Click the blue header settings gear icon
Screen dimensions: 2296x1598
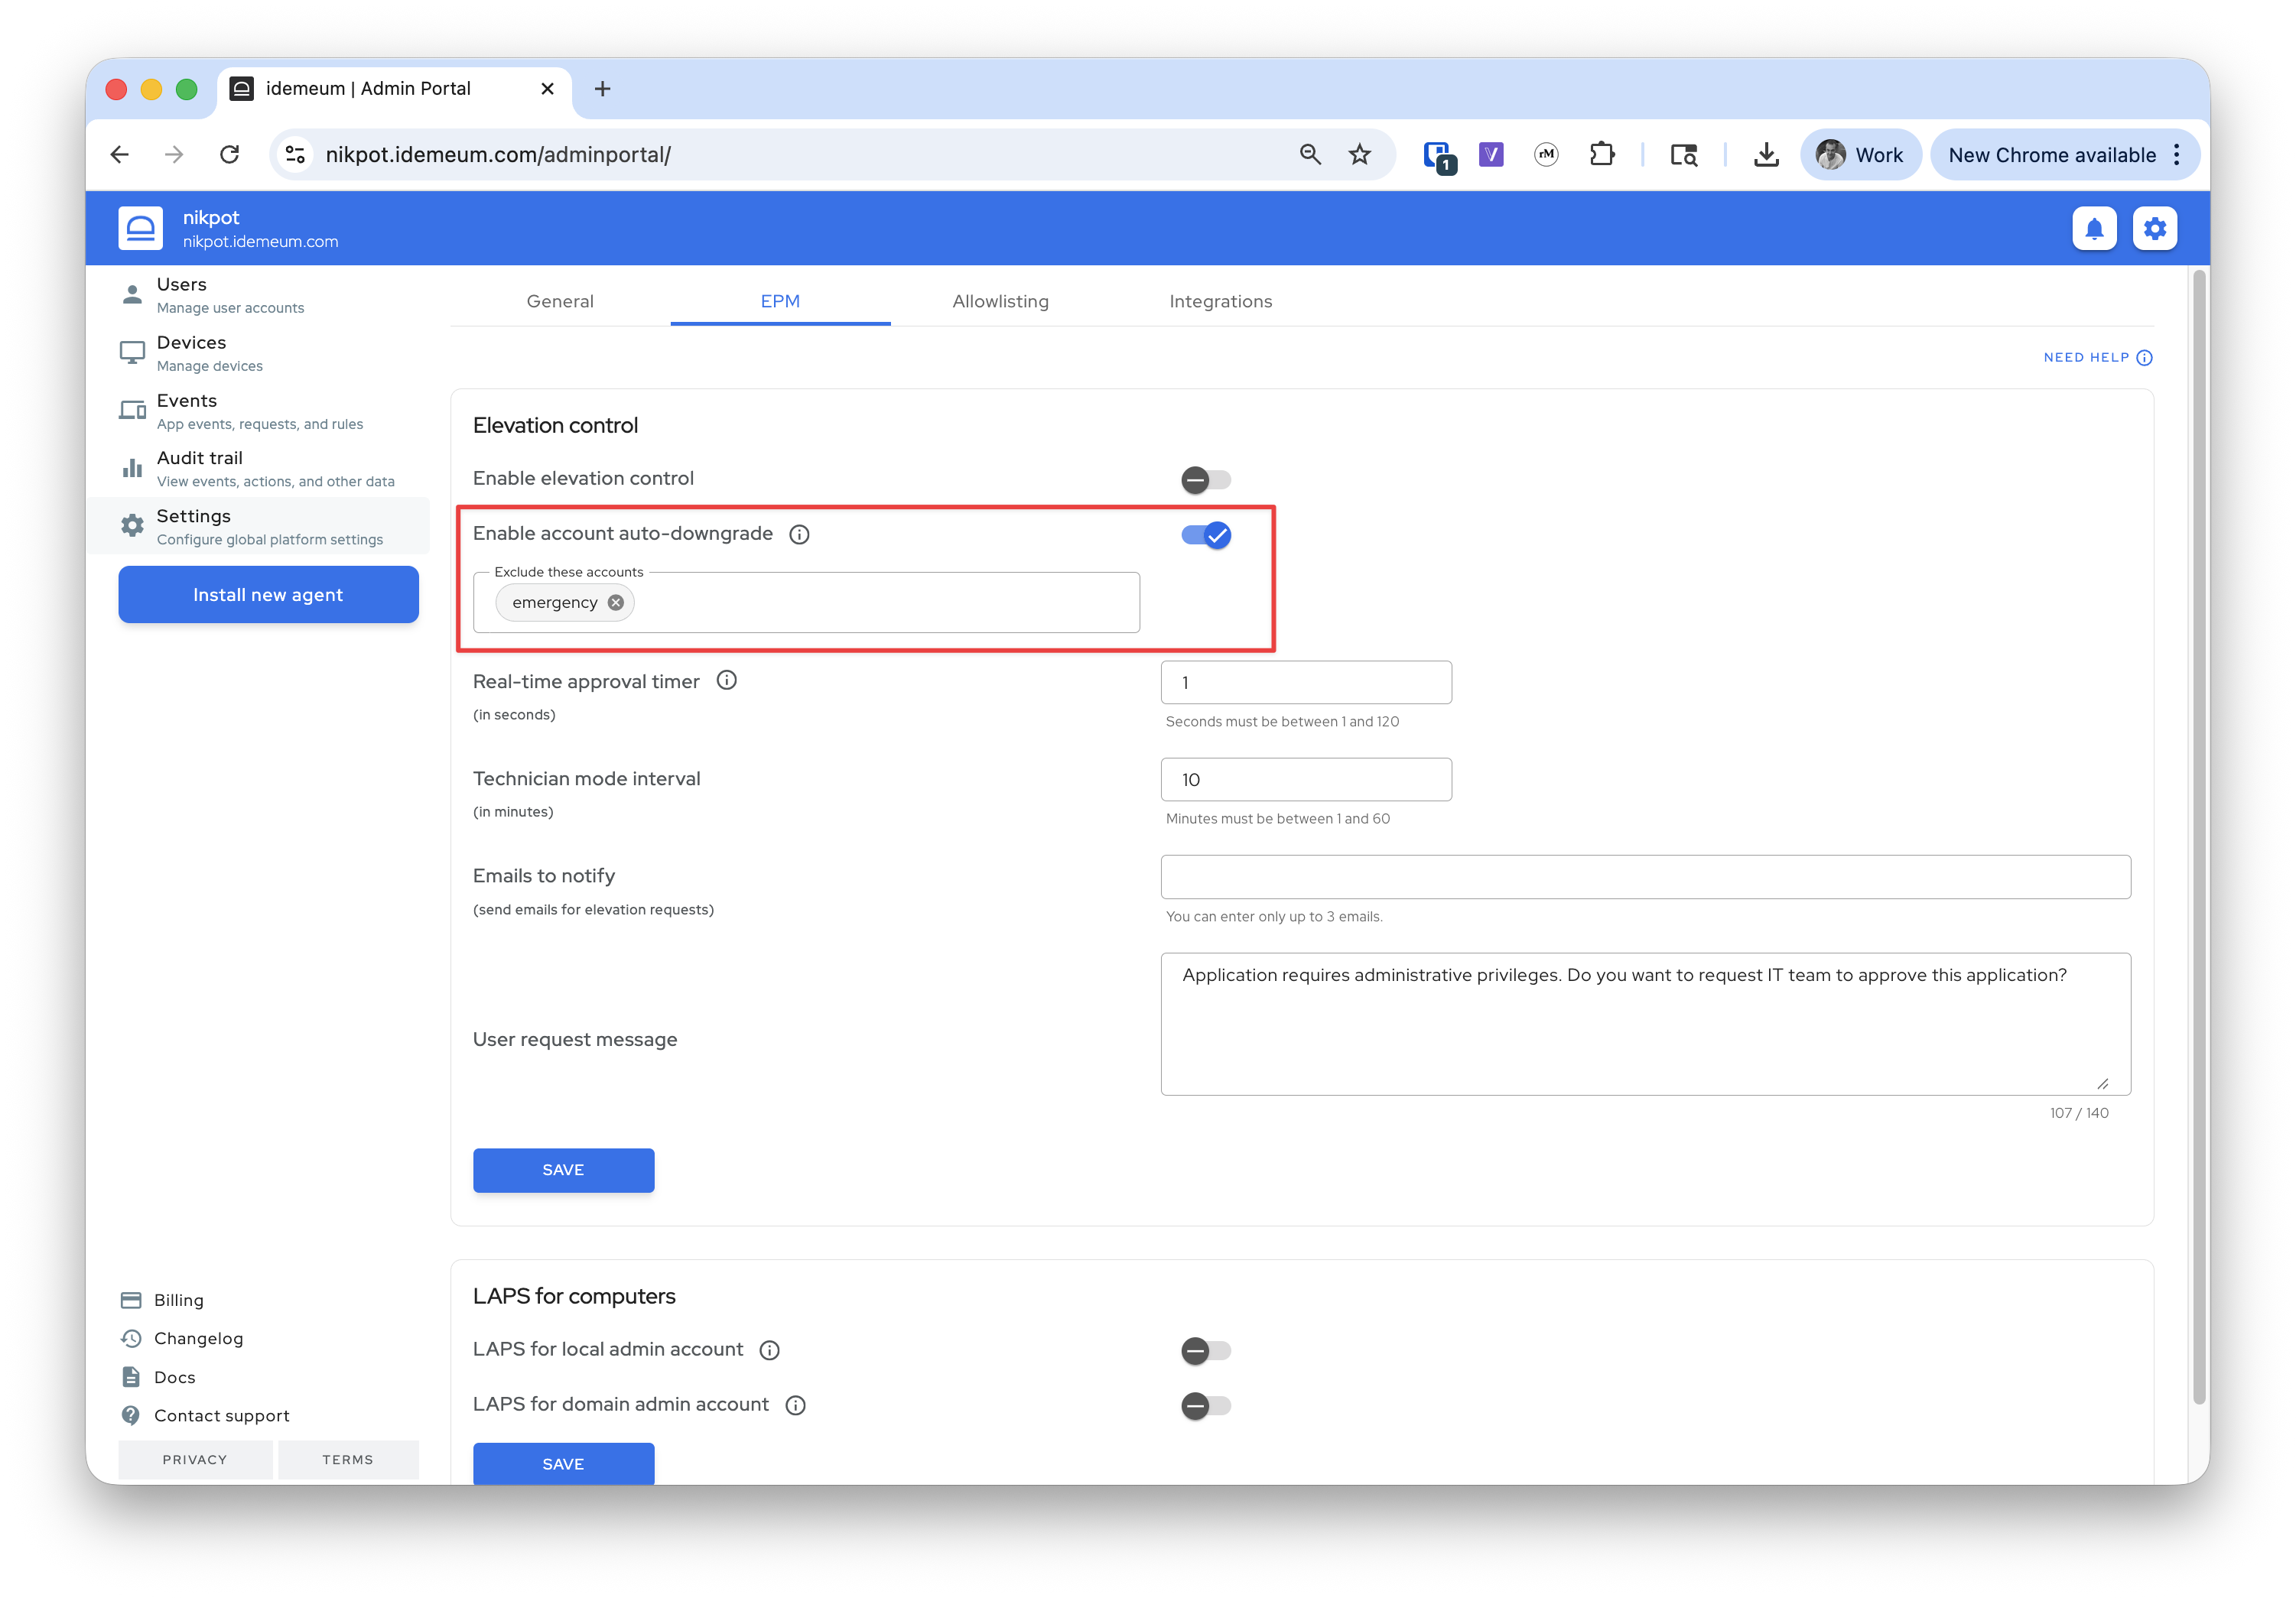click(x=2154, y=229)
